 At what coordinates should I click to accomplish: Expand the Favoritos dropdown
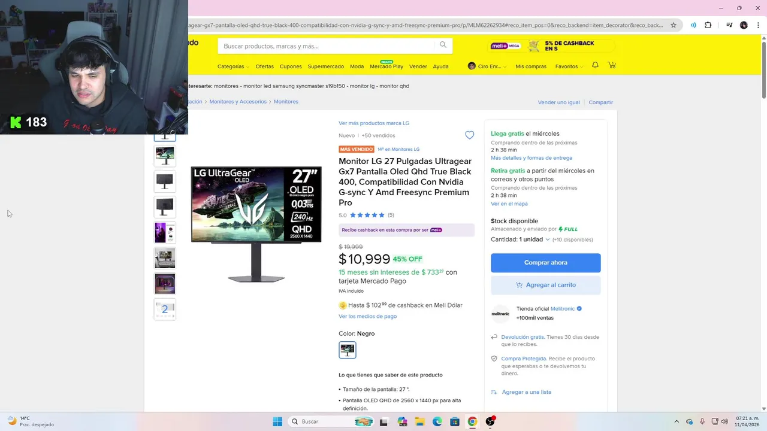point(569,66)
